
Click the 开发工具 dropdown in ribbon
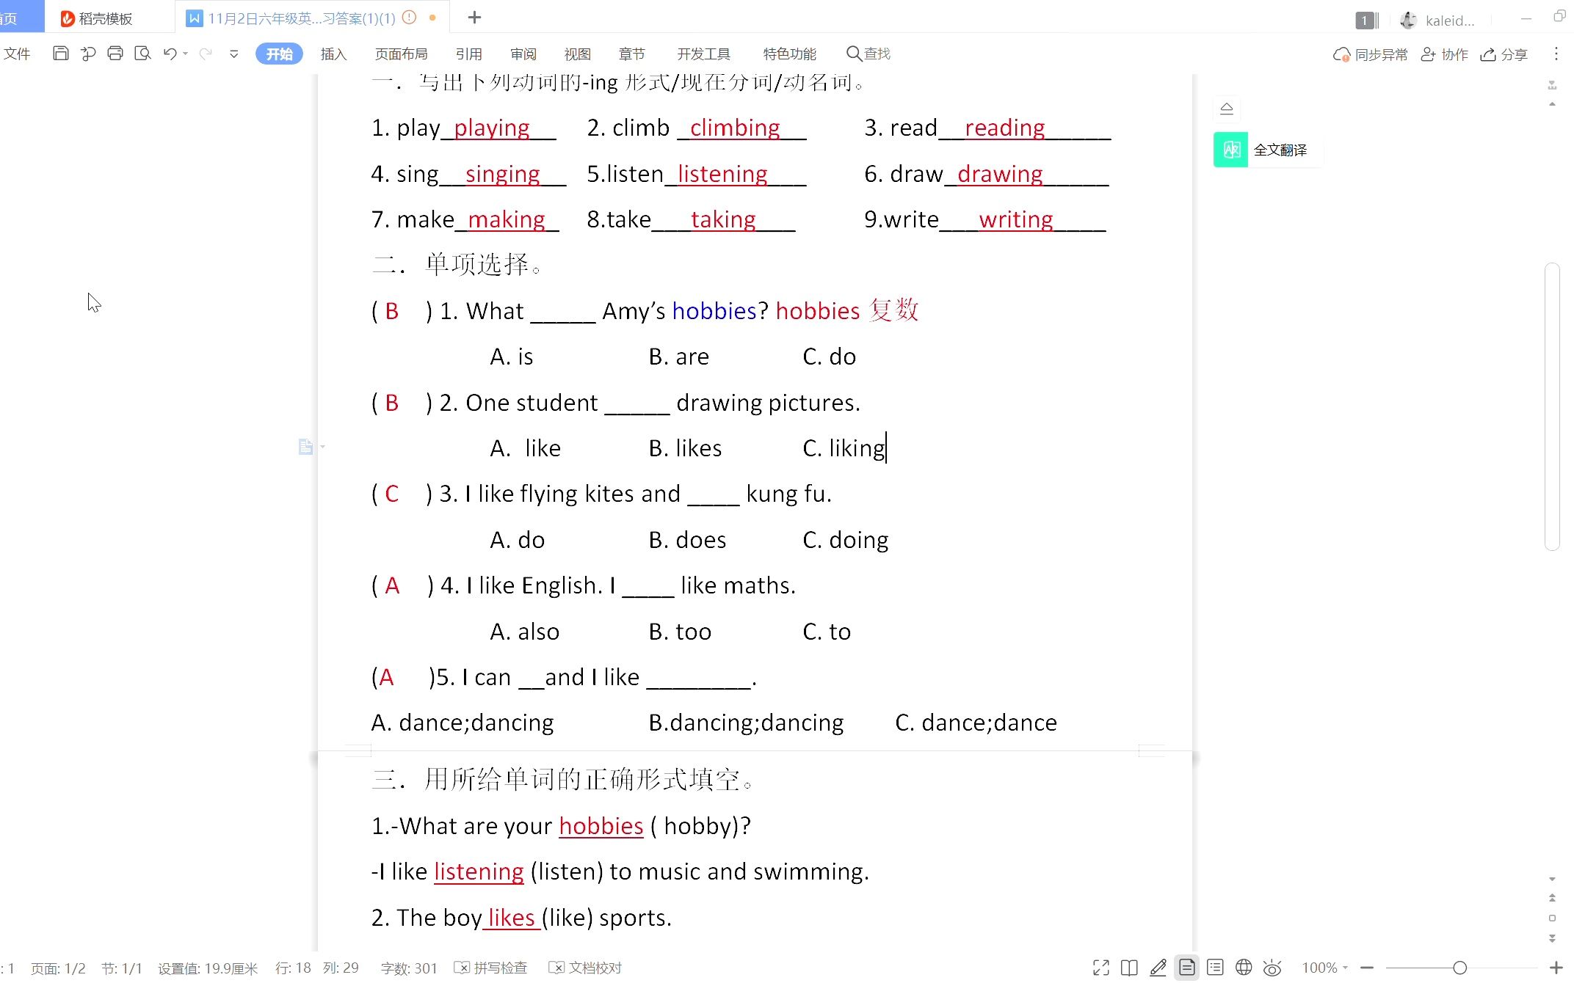coord(703,54)
